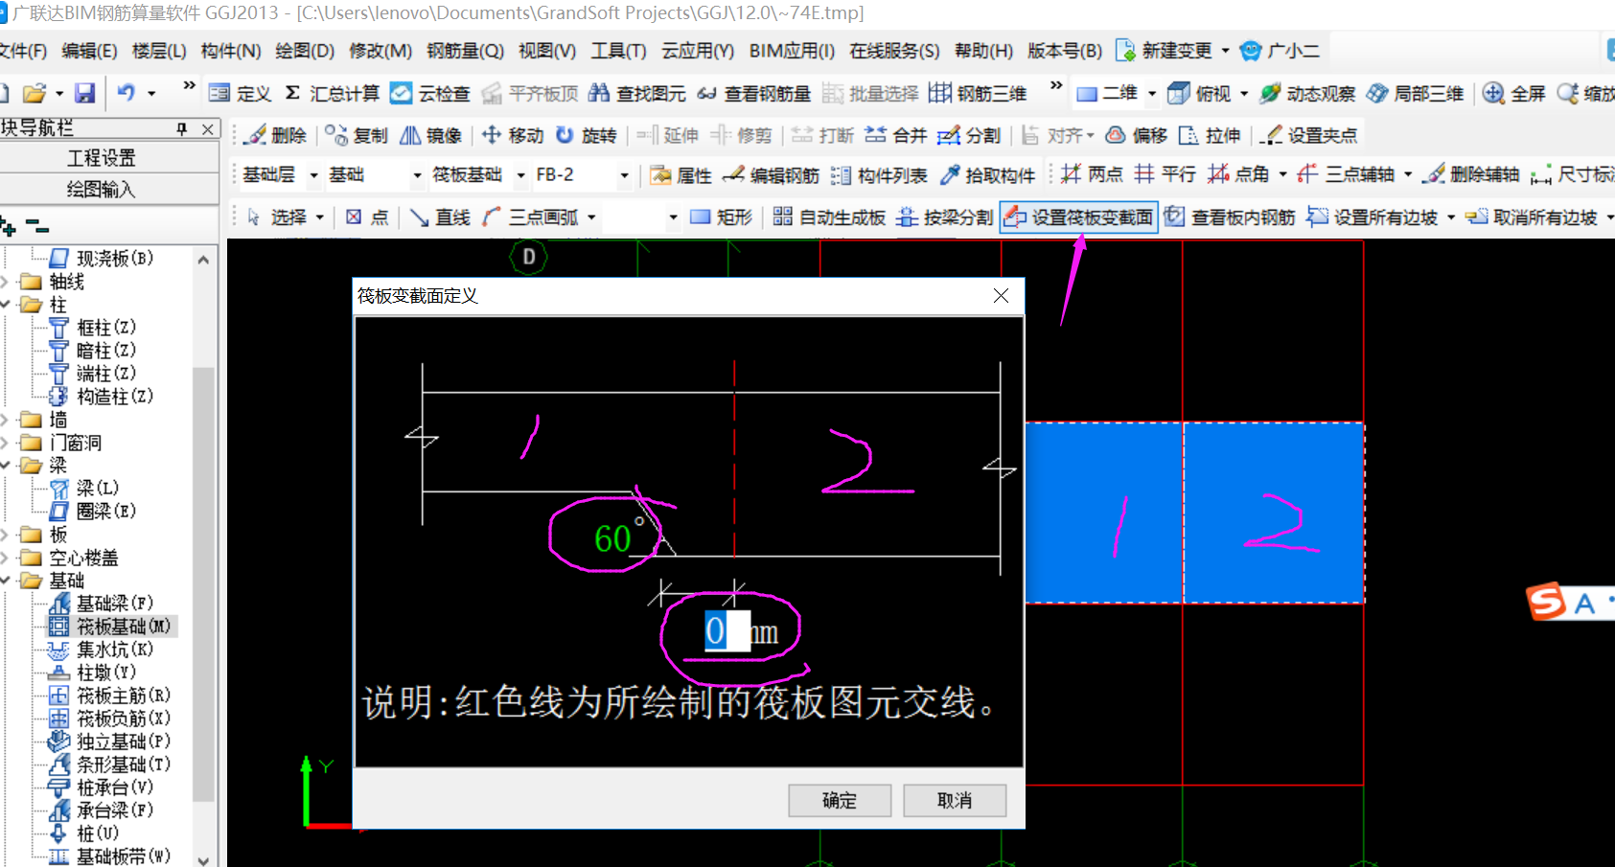Select the 旋转 rotate tool
Viewport: 1615px width, 867px height.
(586, 135)
